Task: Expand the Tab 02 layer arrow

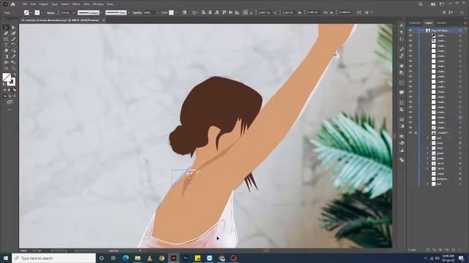Action: click(427, 169)
